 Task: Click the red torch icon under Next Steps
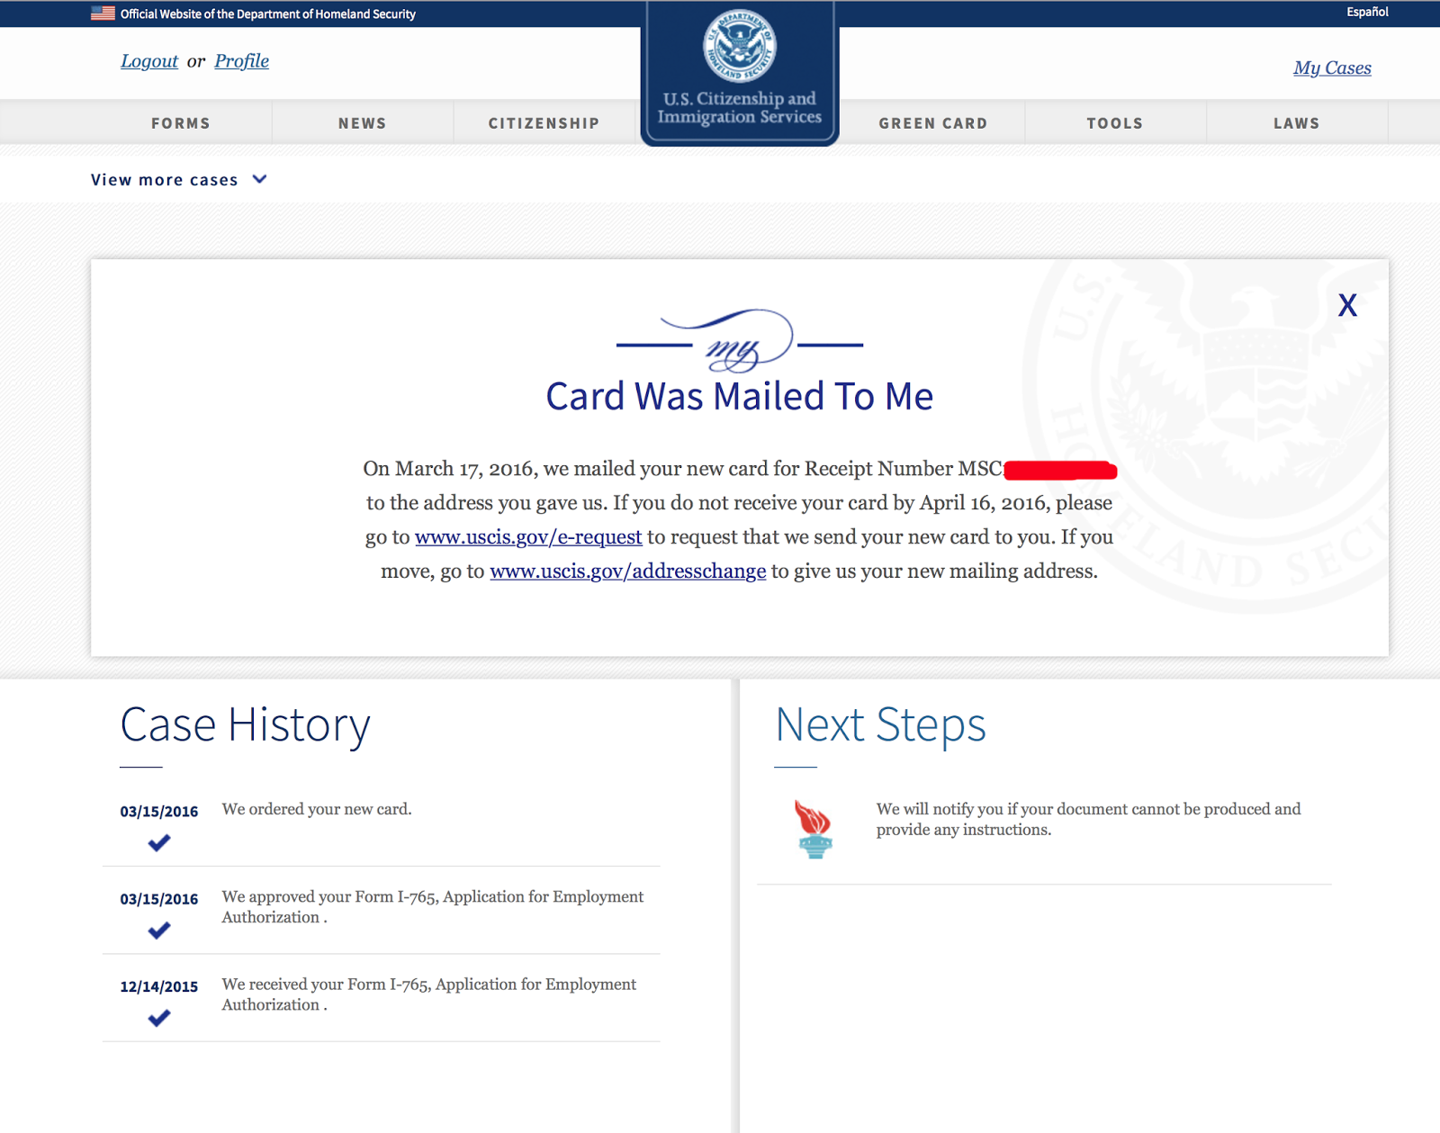pyautogui.click(x=814, y=829)
